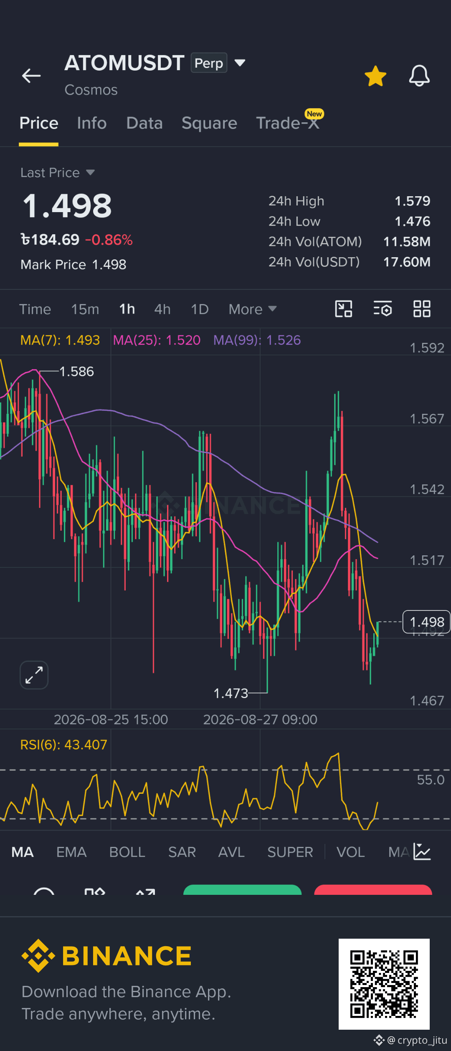Enable the SUPER indicator
Image resolution: width=451 pixels, height=1051 pixels.
coord(290,852)
